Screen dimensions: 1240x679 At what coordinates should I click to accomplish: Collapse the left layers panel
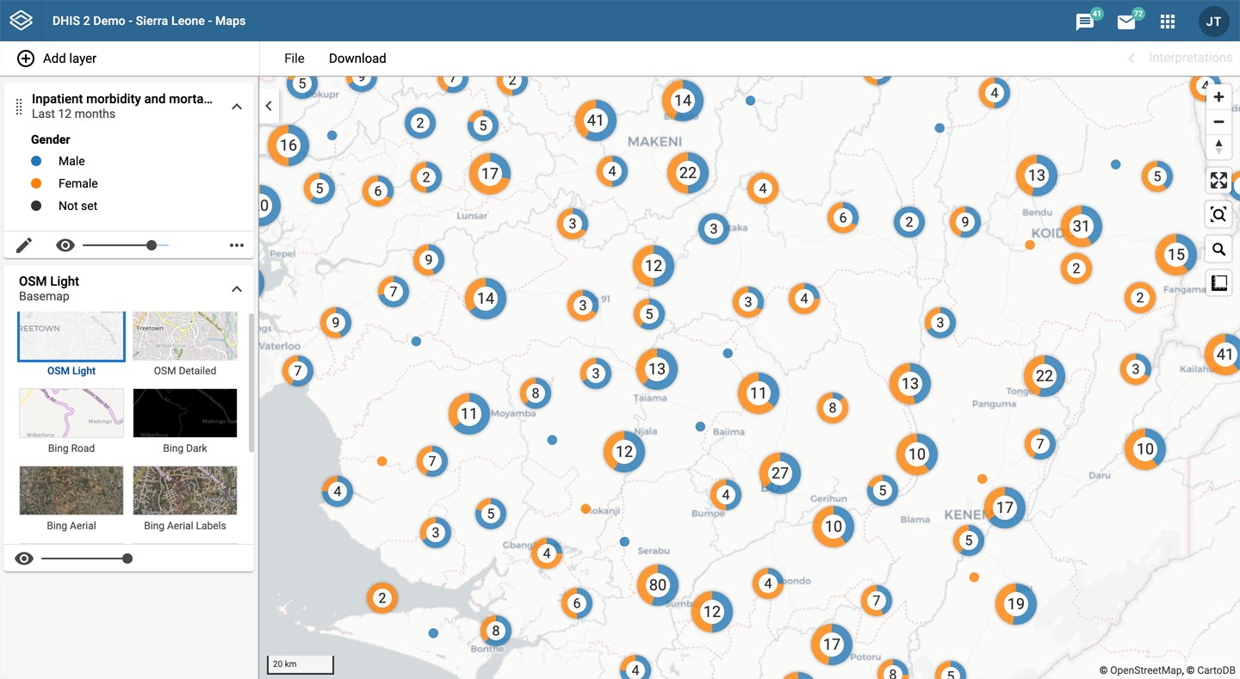tap(269, 106)
